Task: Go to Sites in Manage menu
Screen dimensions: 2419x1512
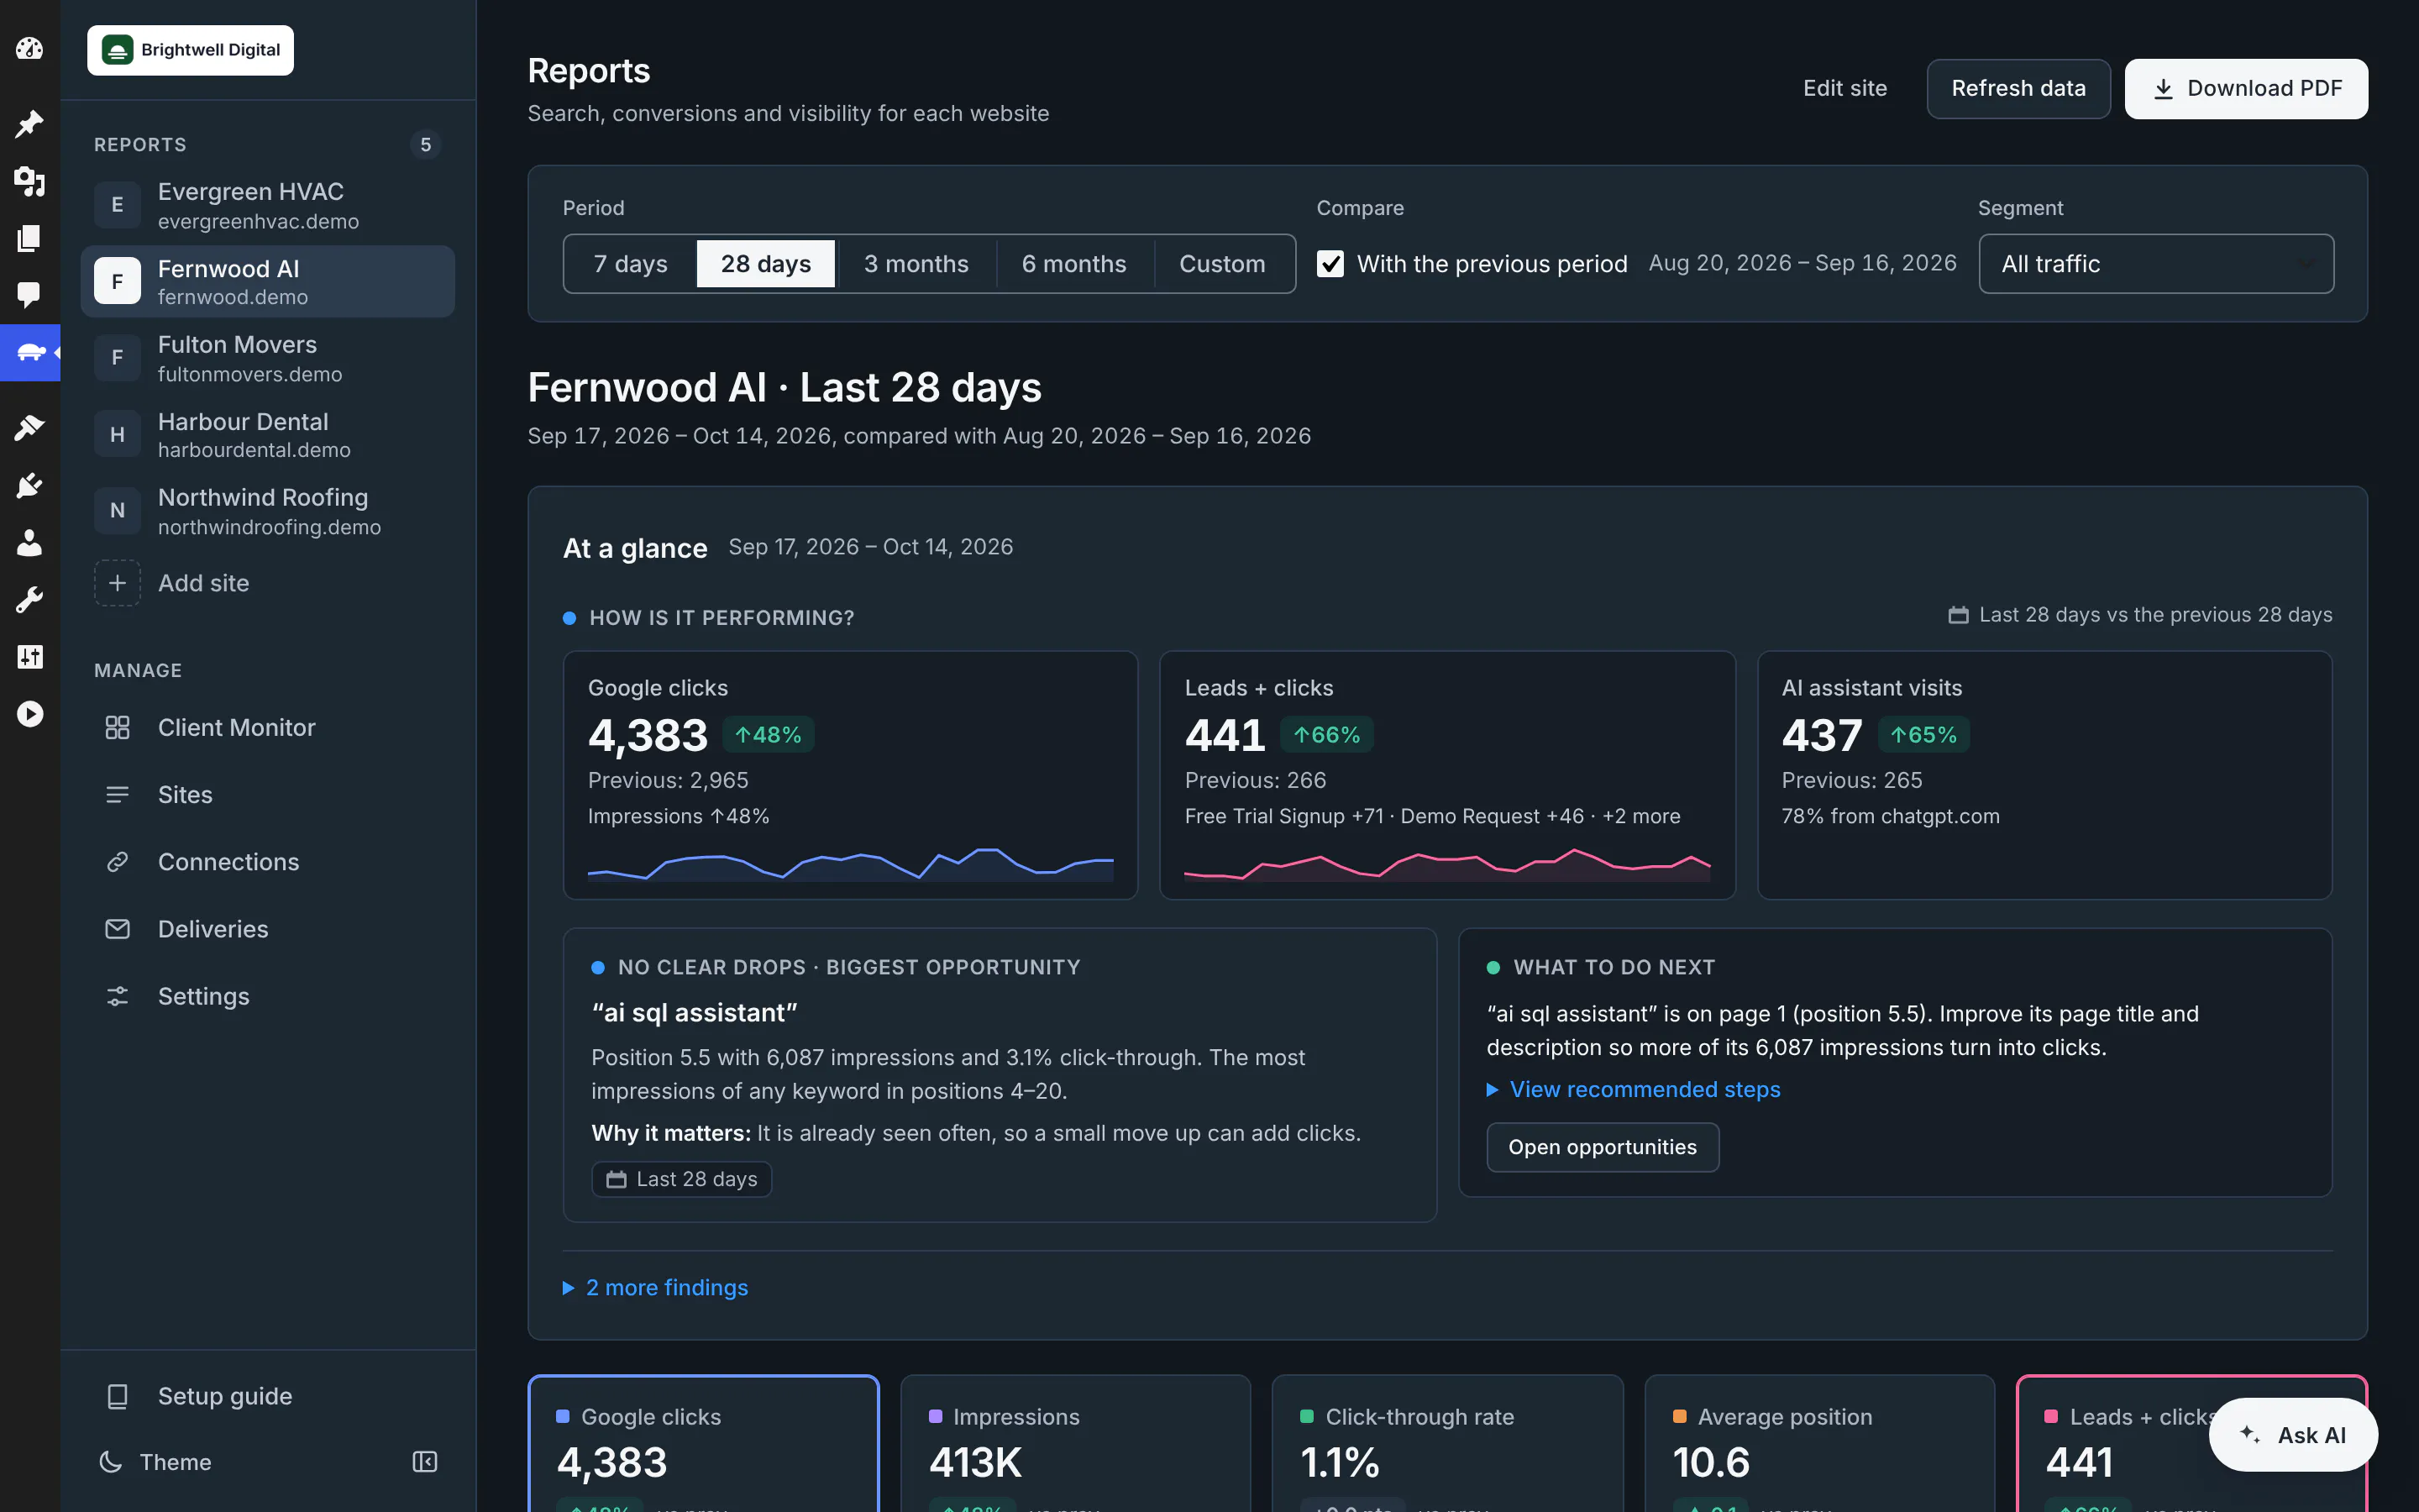Action: pyautogui.click(x=268, y=795)
